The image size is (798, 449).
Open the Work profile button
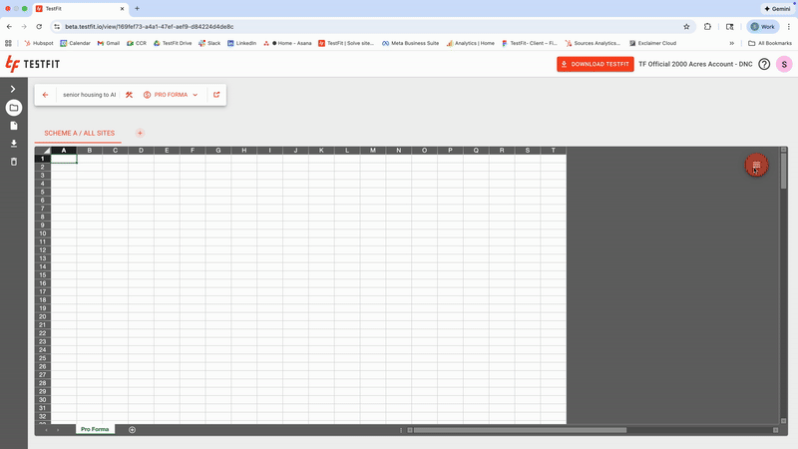762,27
